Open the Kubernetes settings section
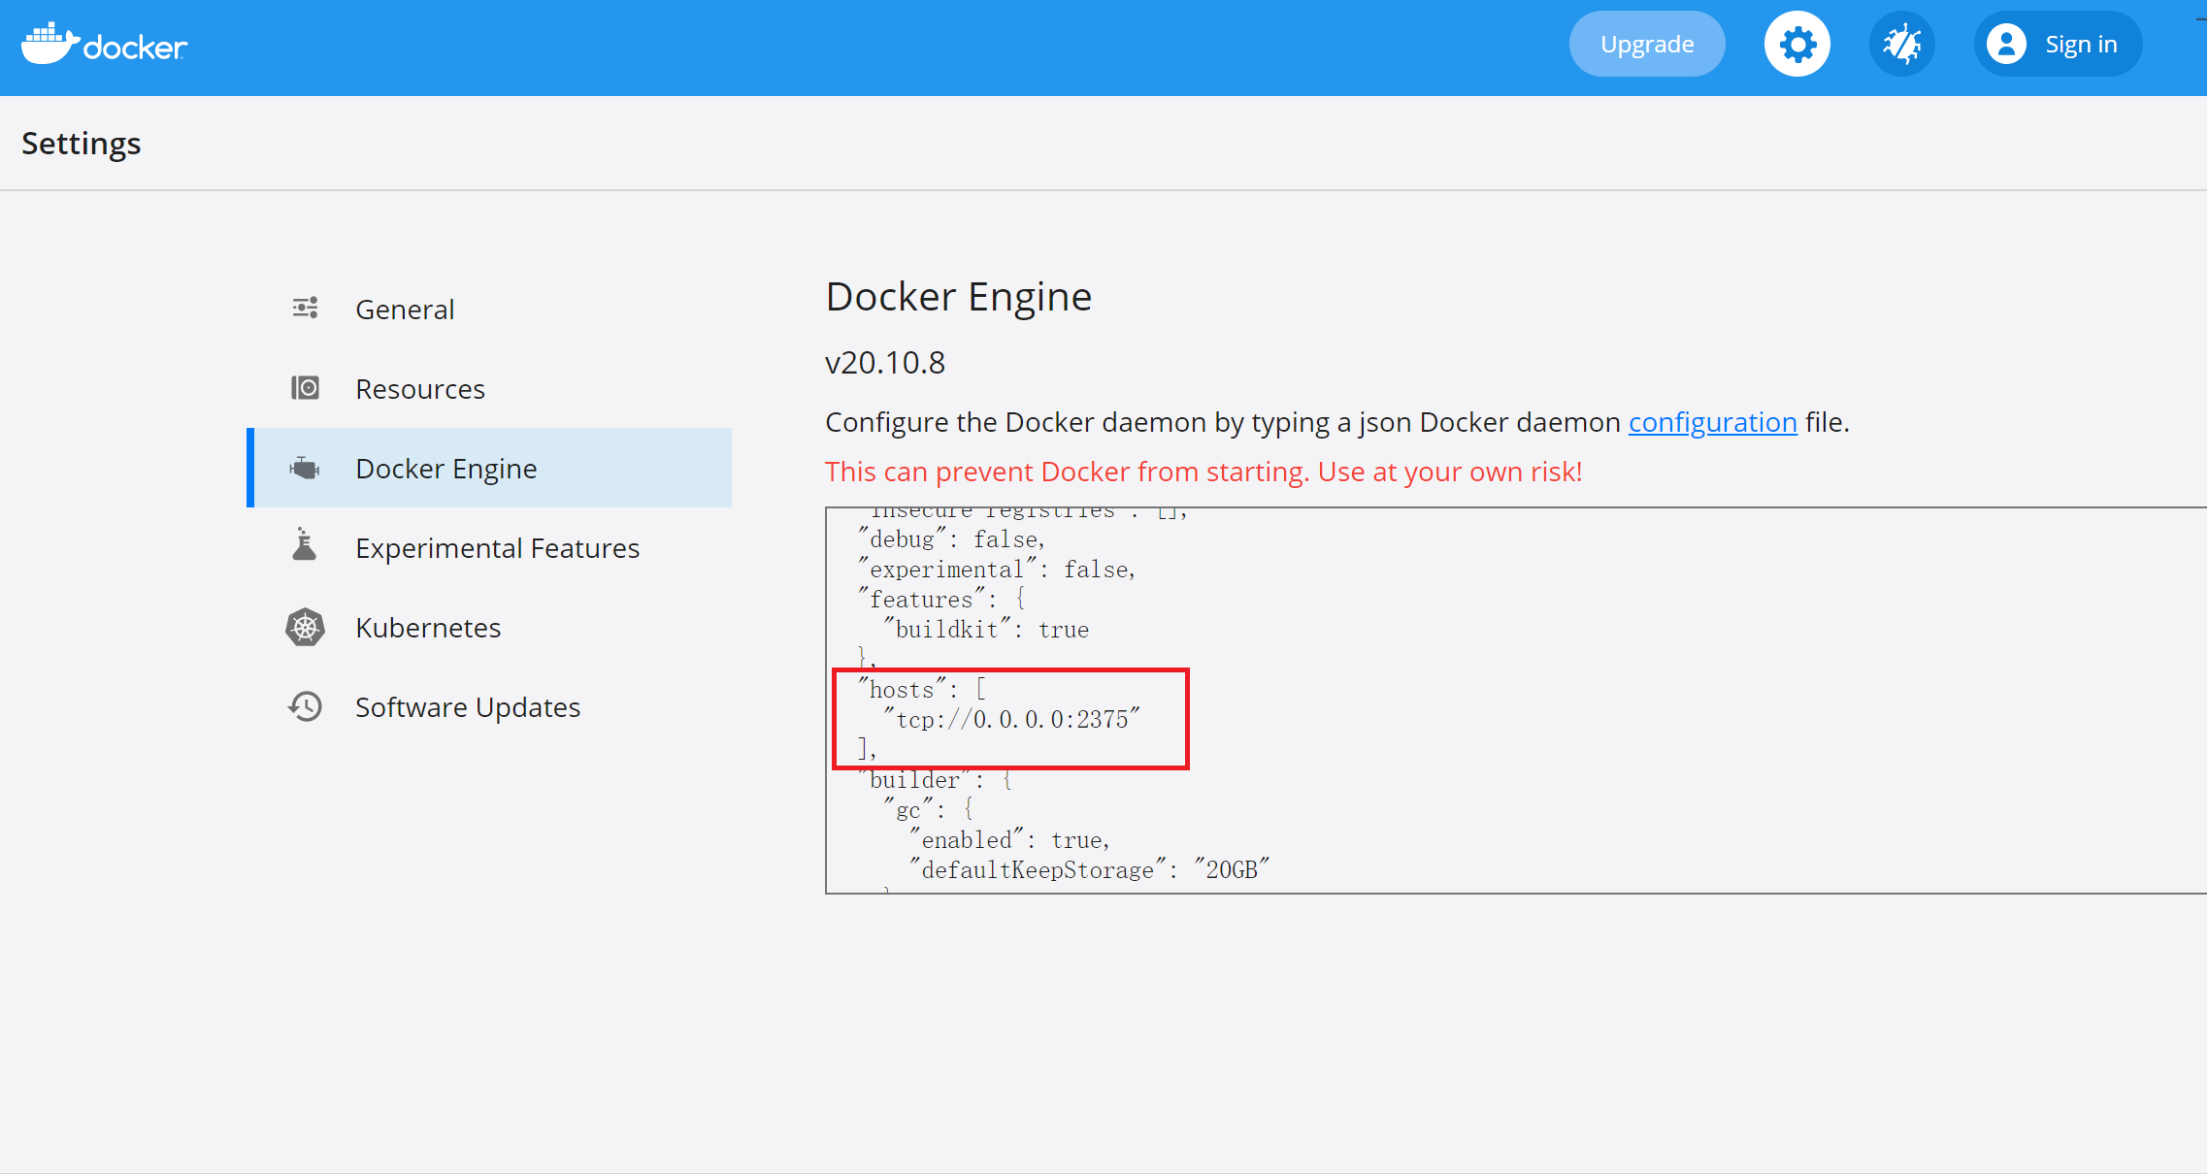 click(428, 628)
